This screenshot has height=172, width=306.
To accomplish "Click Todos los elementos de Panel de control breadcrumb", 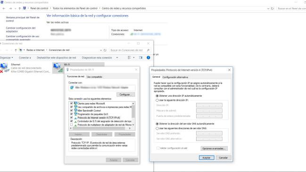I will coord(75,8).
